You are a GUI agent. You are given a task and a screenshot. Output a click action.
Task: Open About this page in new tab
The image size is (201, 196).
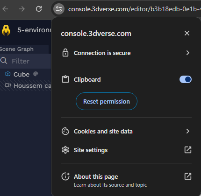[188, 176]
